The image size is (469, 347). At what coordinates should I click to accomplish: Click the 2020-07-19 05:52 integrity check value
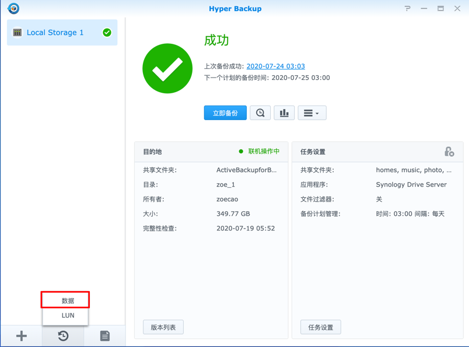(246, 228)
